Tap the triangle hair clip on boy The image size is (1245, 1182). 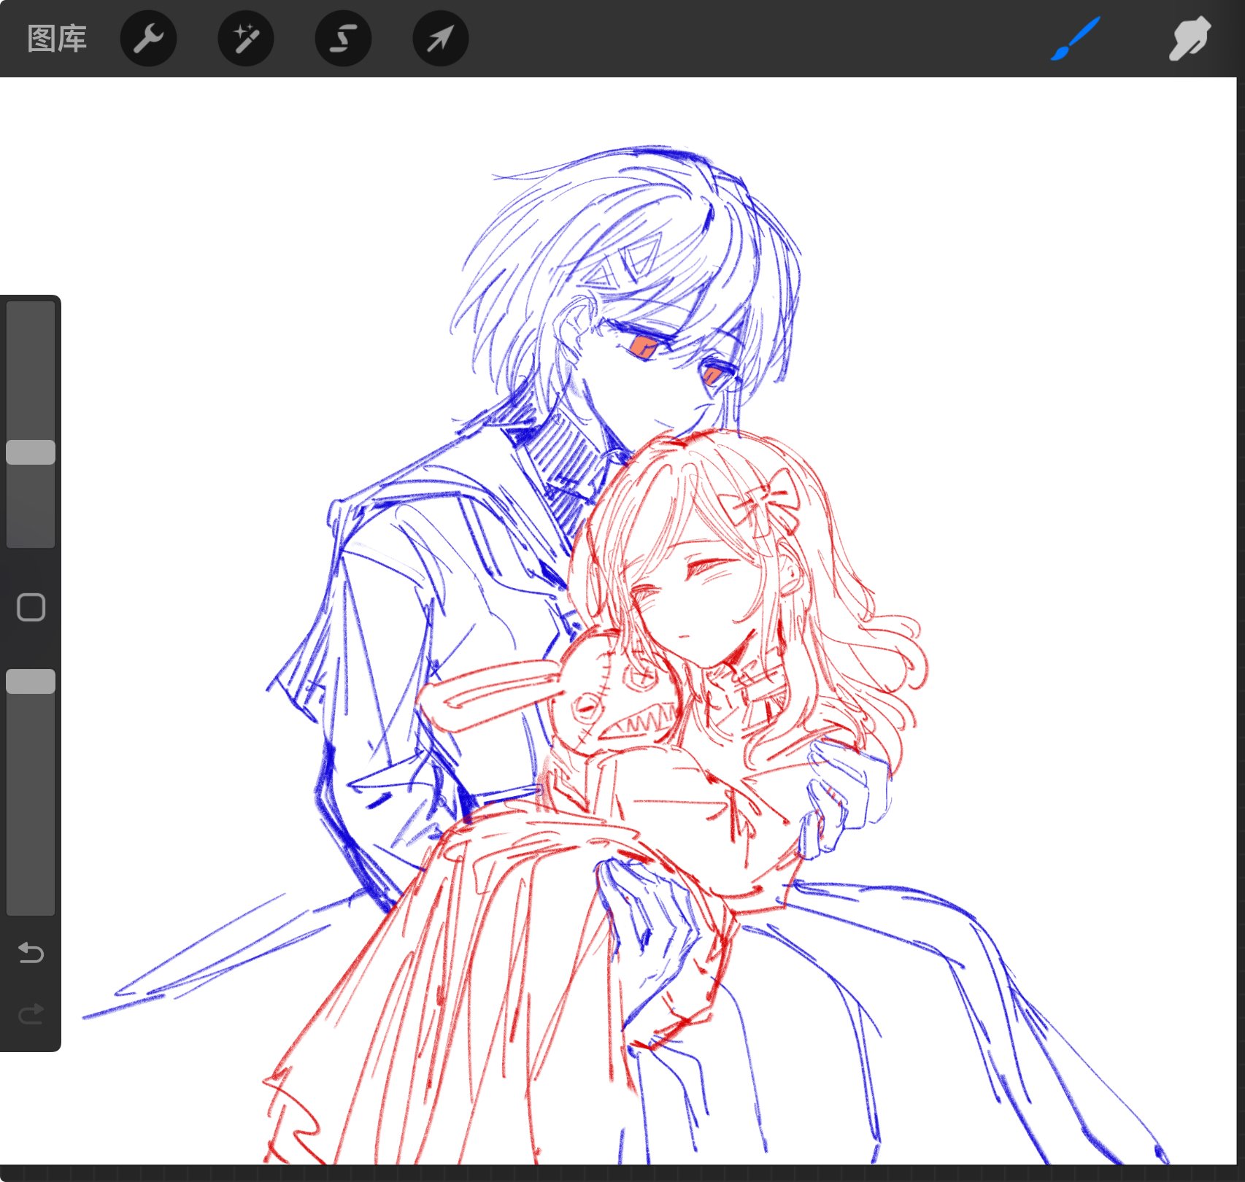pos(628,263)
